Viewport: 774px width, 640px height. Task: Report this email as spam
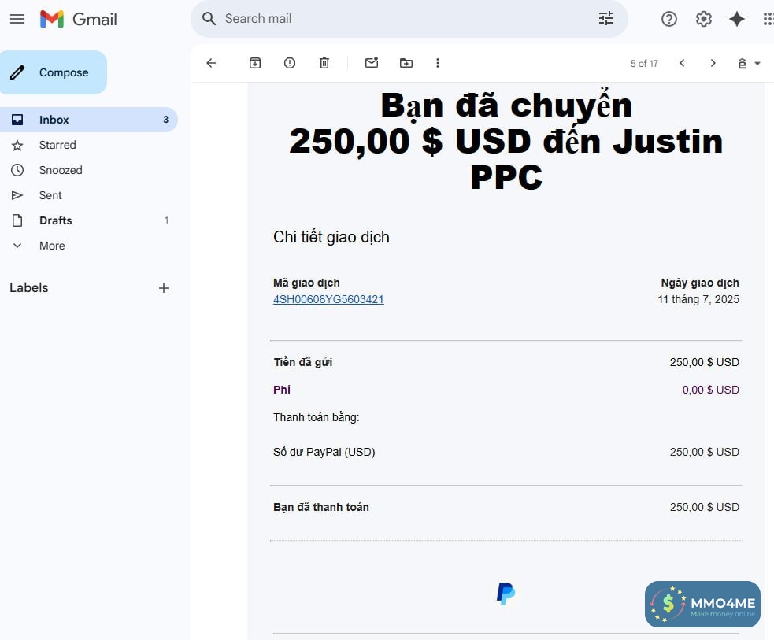[290, 63]
